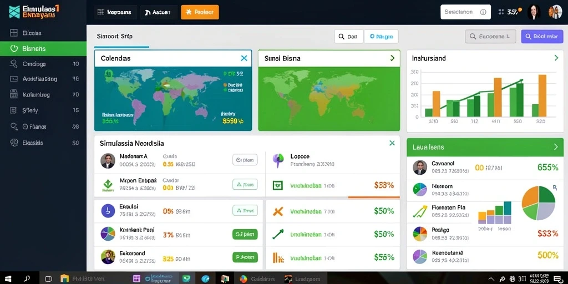Click the orange progress bar under $83%

click(x=374, y=197)
